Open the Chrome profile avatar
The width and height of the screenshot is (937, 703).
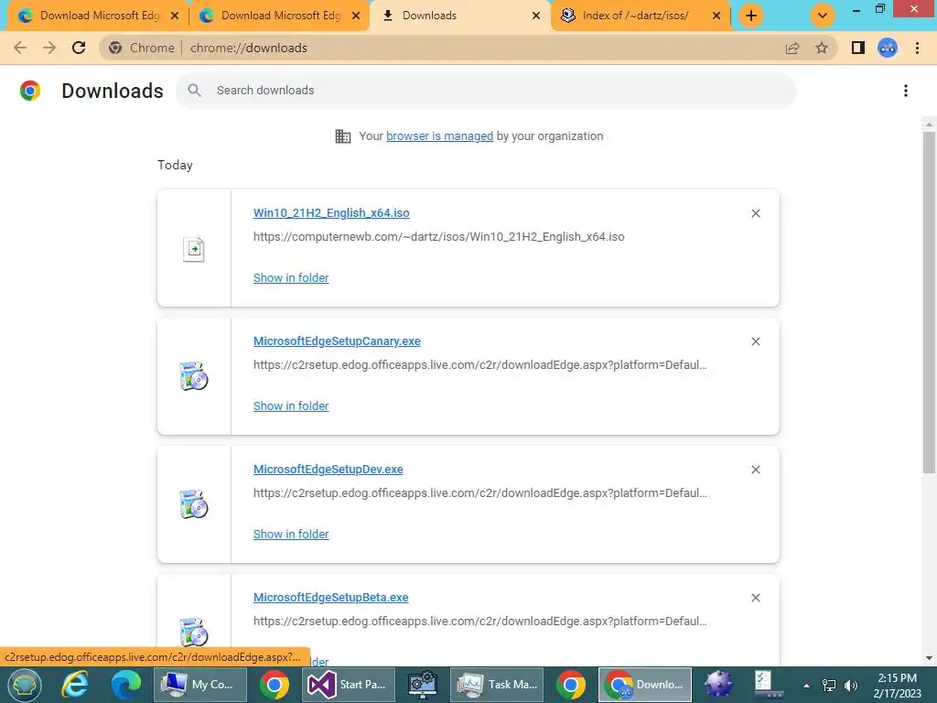coord(888,48)
